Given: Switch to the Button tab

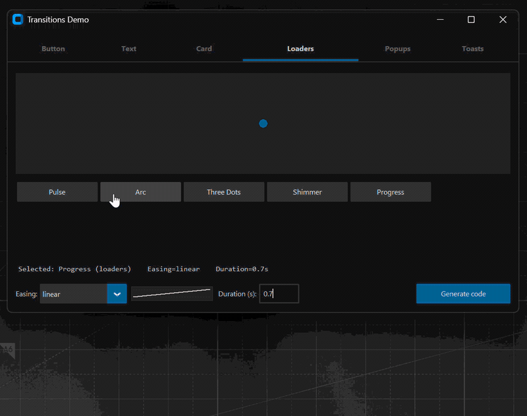Looking at the screenshot, I should point(53,49).
